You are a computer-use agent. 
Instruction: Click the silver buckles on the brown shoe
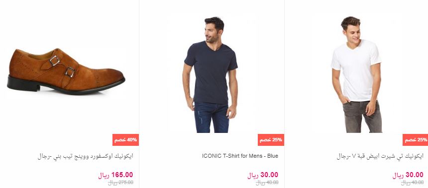pyautogui.click(x=62, y=66)
